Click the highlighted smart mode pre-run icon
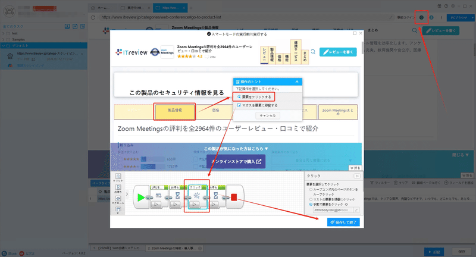 [x=421, y=18]
